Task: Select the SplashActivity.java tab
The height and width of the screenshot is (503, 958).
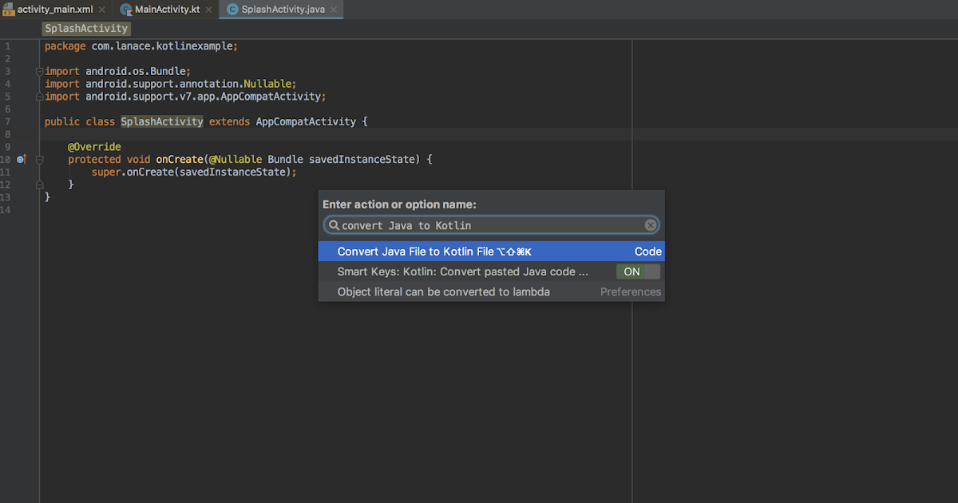Action: click(x=281, y=10)
